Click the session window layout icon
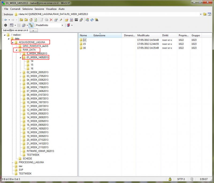 pyautogui.click(x=12, y=25)
